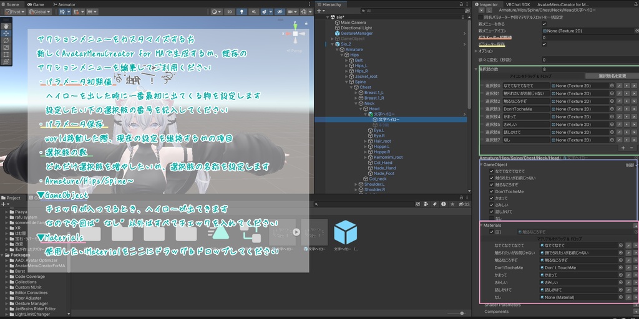Add a choice with plus button
The image size is (639, 319).
click(623, 148)
